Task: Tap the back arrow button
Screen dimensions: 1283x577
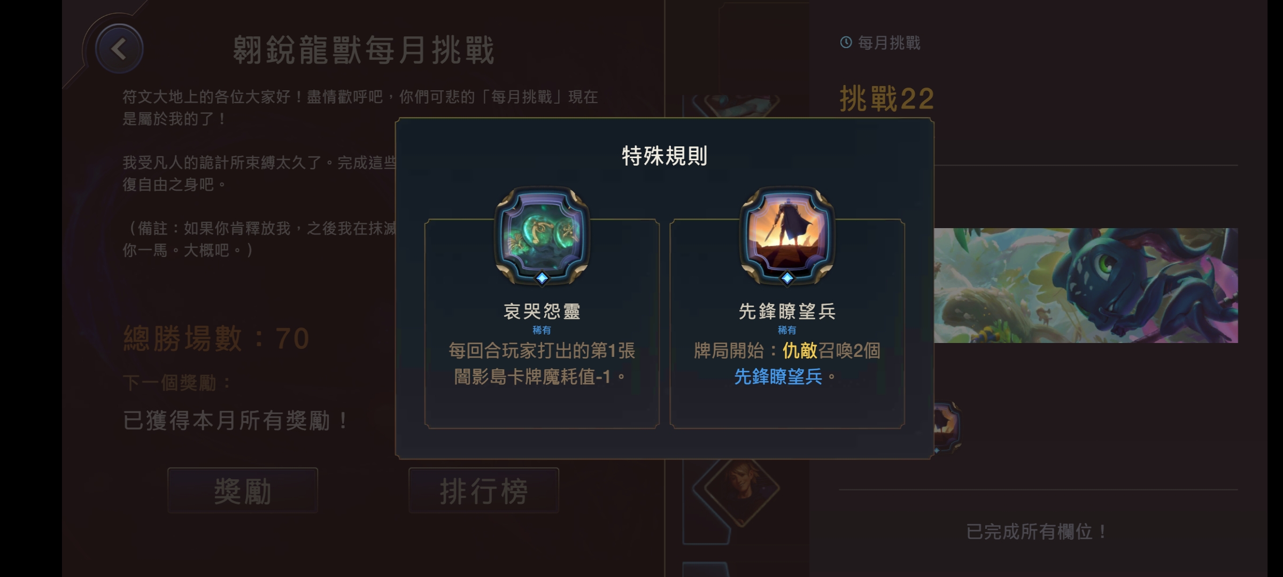Action: pyautogui.click(x=119, y=49)
